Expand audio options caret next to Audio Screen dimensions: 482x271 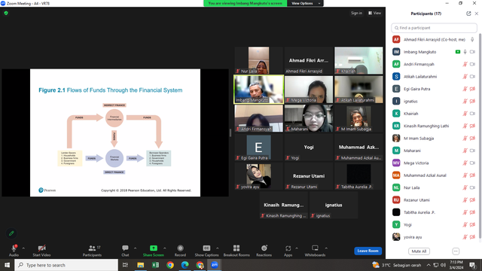point(23,248)
